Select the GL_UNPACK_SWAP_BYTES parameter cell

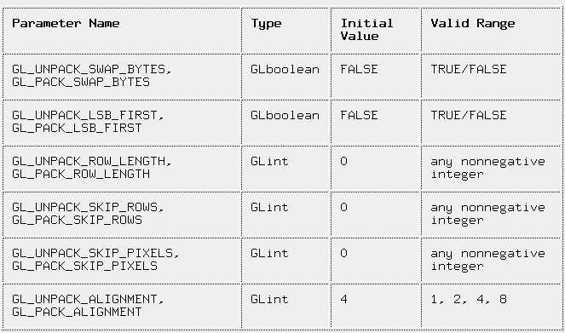[122, 77]
